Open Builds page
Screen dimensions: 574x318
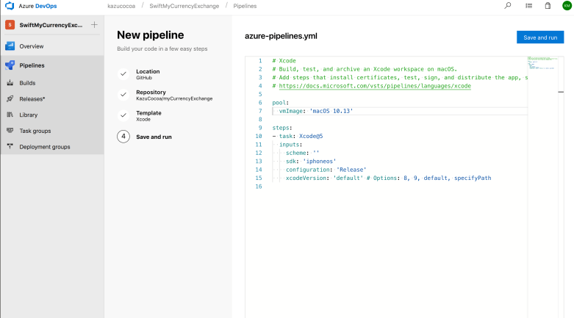[x=27, y=83]
